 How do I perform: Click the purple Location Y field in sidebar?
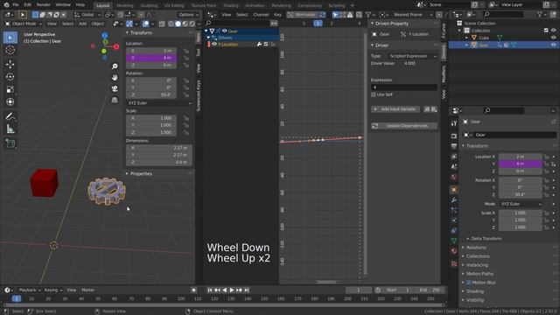tap(151, 58)
